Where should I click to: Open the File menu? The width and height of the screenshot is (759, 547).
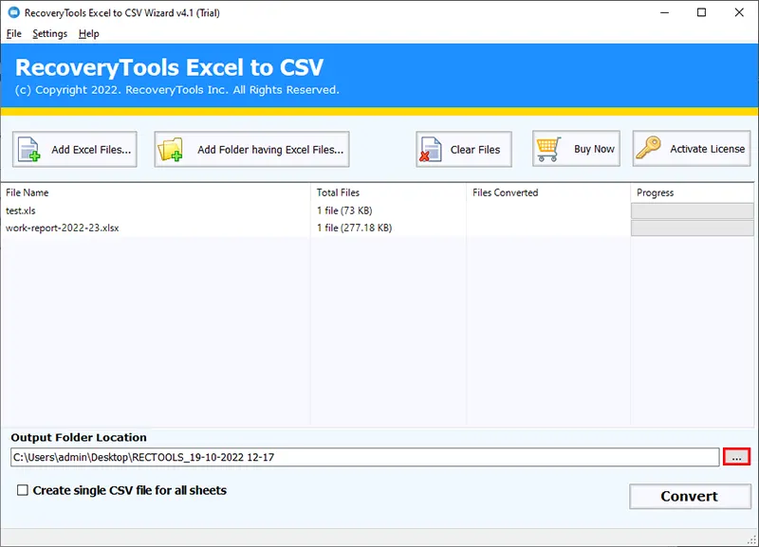[x=13, y=33]
